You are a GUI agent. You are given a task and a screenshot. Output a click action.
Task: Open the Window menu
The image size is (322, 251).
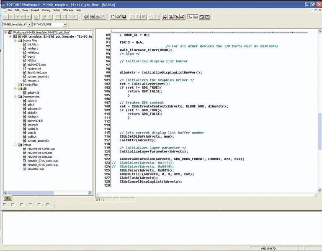68,10
